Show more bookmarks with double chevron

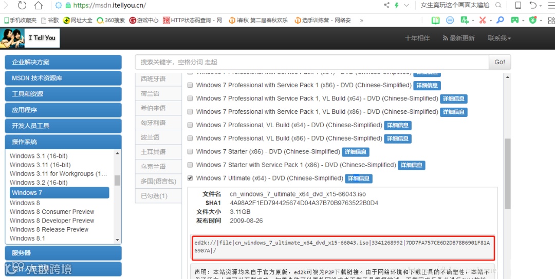(x=361, y=21)
